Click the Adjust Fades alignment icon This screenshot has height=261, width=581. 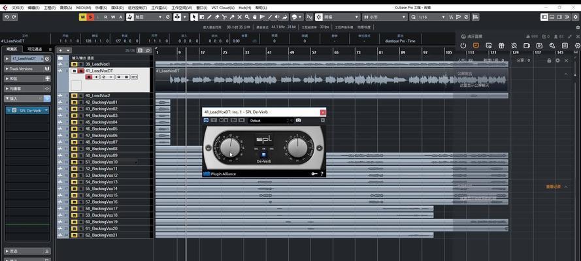475,17
